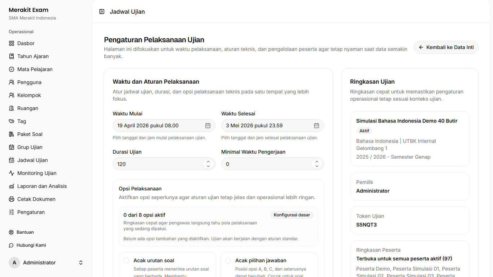Click the Ruangan door icon

point(12,108)
